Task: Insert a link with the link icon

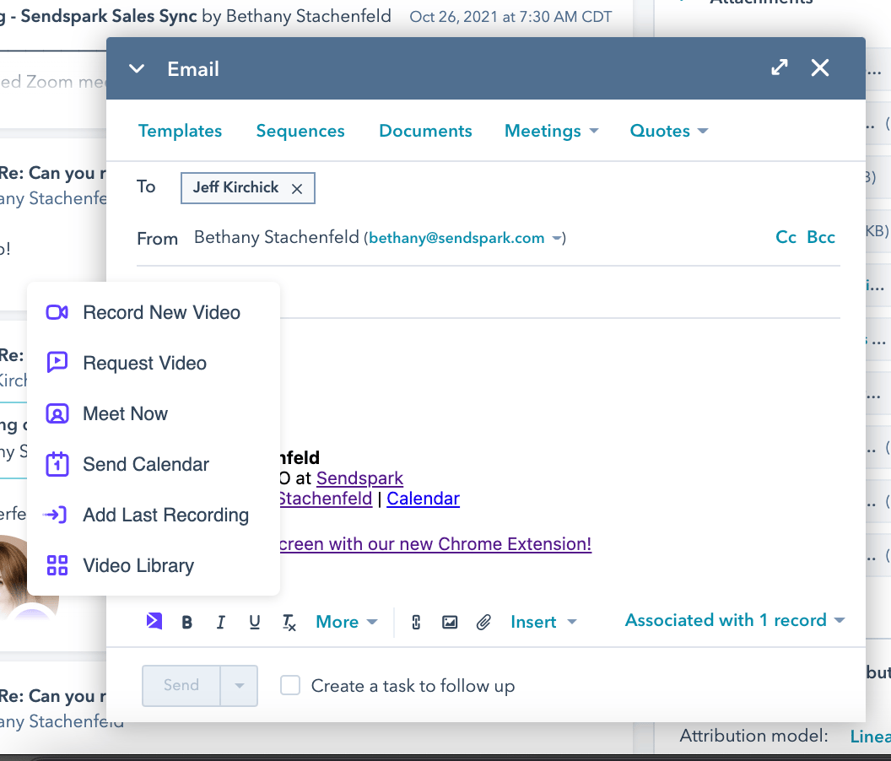Action: [416, 623]
